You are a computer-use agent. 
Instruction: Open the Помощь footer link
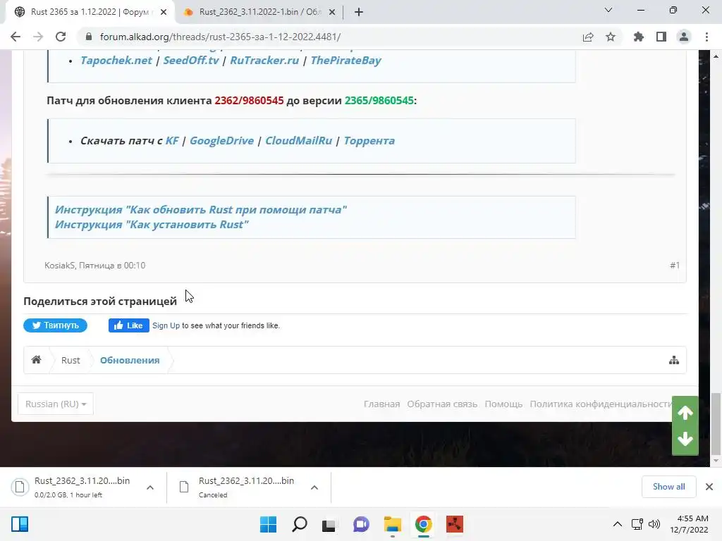pyautogui.click(x=503, y=404)
